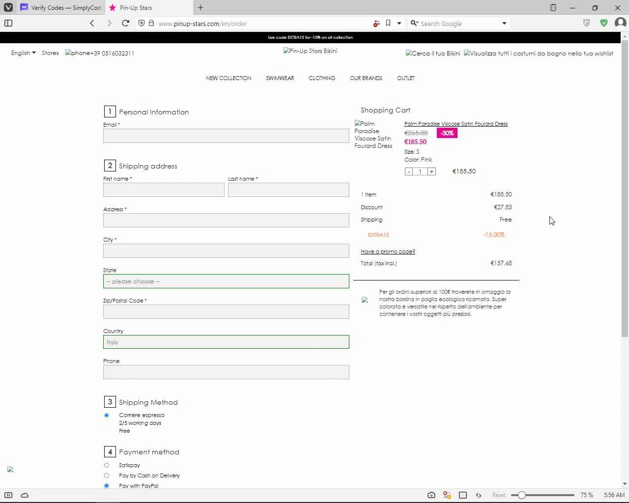Focus the Search Google field
The height and width of the screenshot is (503, 629).
(459, 23)
